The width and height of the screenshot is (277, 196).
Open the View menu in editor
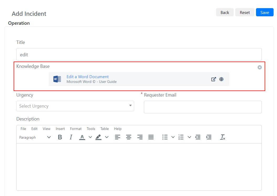[47, 129]
